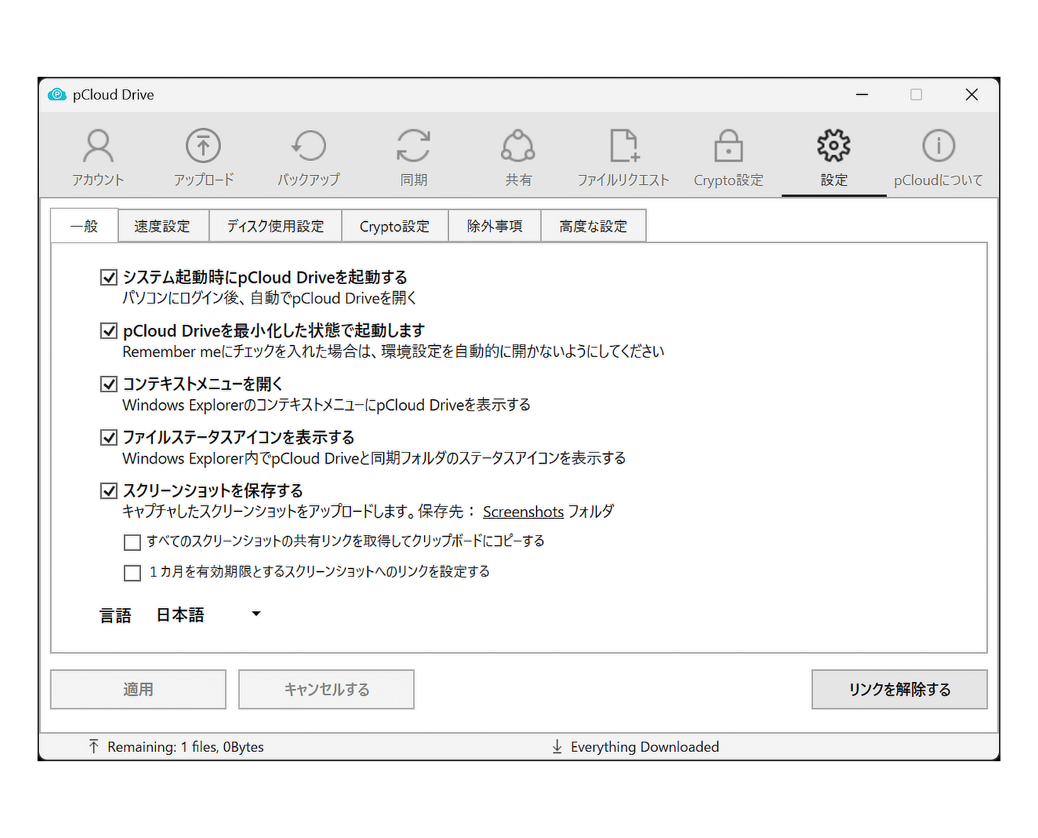Click the パソコンにログイン後 description text
This screenshot has height=838, width=1038.
point(269,298)
